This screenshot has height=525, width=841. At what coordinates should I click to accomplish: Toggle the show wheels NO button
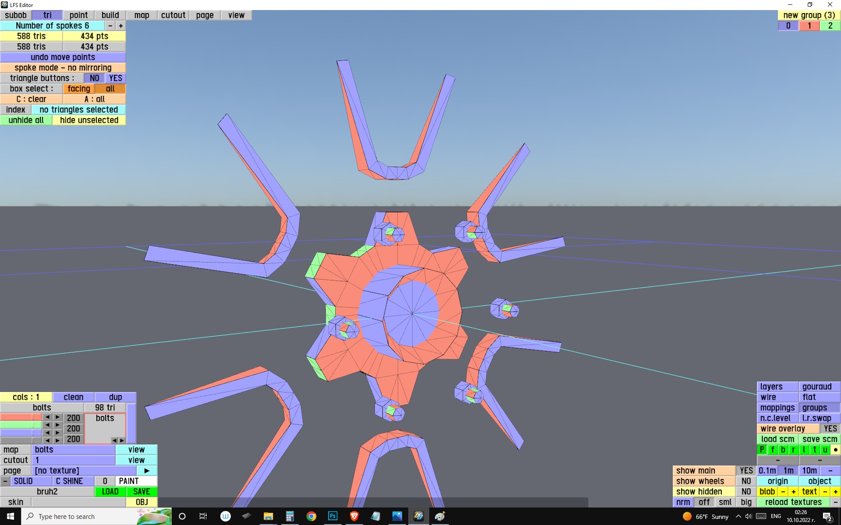click(746, 481)
